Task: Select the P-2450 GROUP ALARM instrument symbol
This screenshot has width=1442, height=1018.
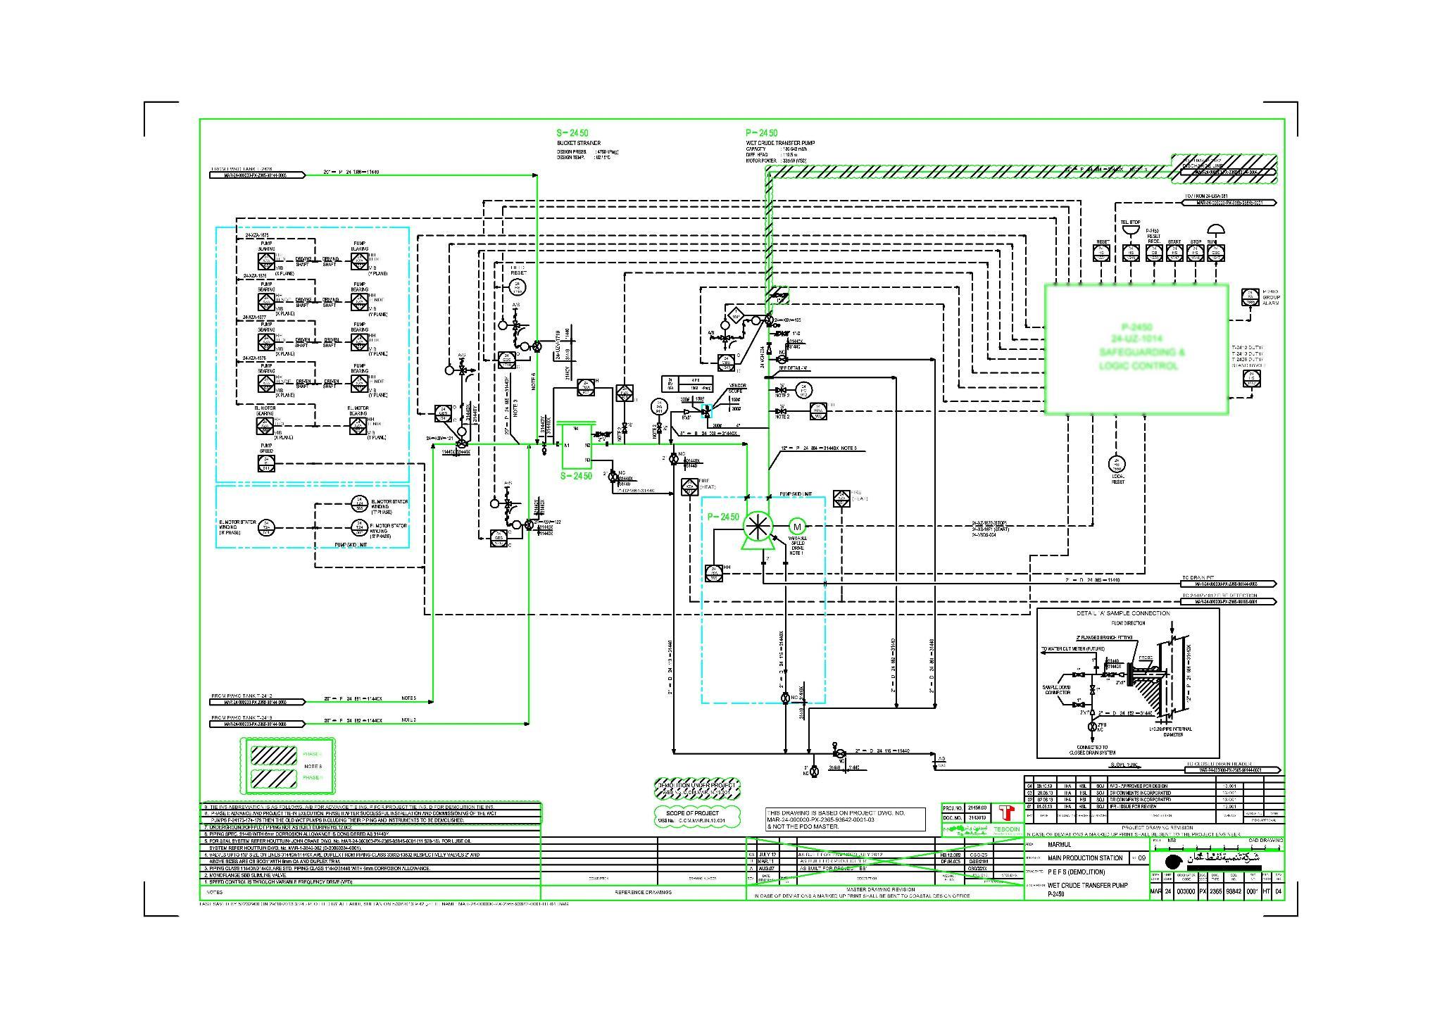Action: click(x=1251, y=297)
